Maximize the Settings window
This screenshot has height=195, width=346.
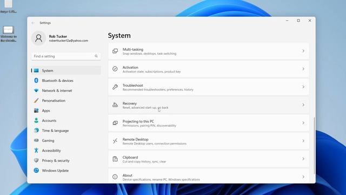coord(298,21)
